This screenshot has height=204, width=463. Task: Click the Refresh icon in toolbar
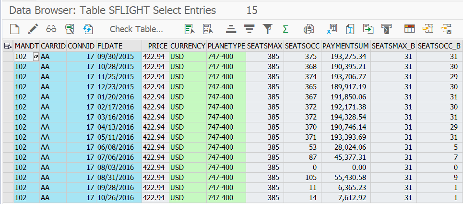pos(88,29)
